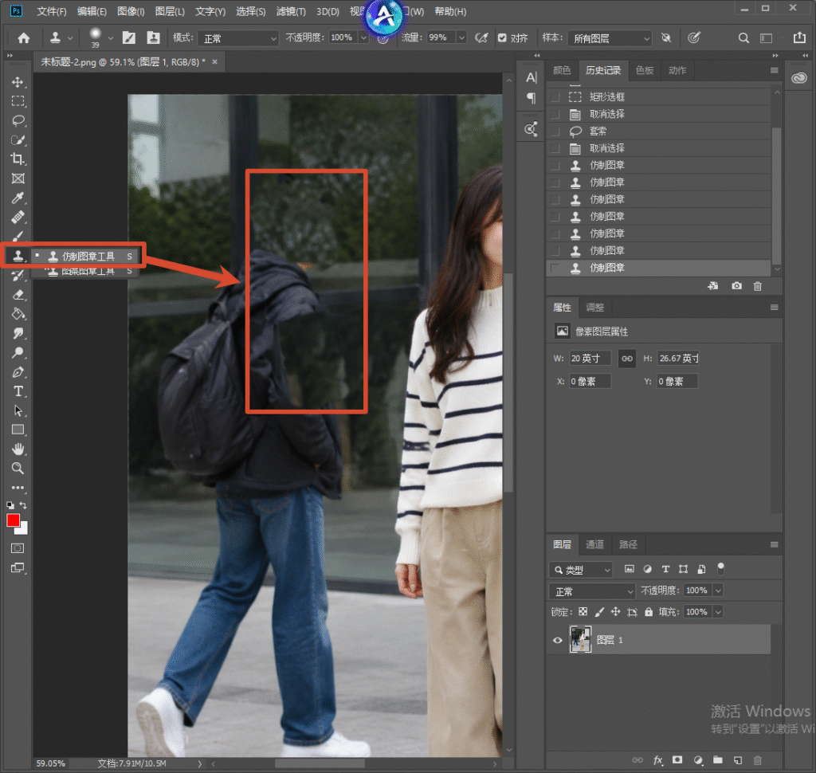Select the Paint Bucket tool
The width and height of the screenshot is (816, 773).
tap(18, 314)
